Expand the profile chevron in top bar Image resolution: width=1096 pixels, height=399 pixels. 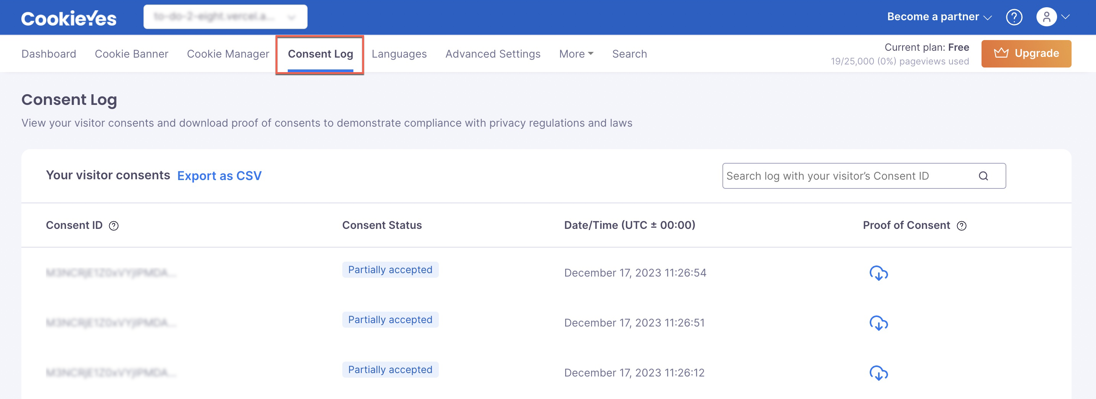click(x=1066, y=17)
